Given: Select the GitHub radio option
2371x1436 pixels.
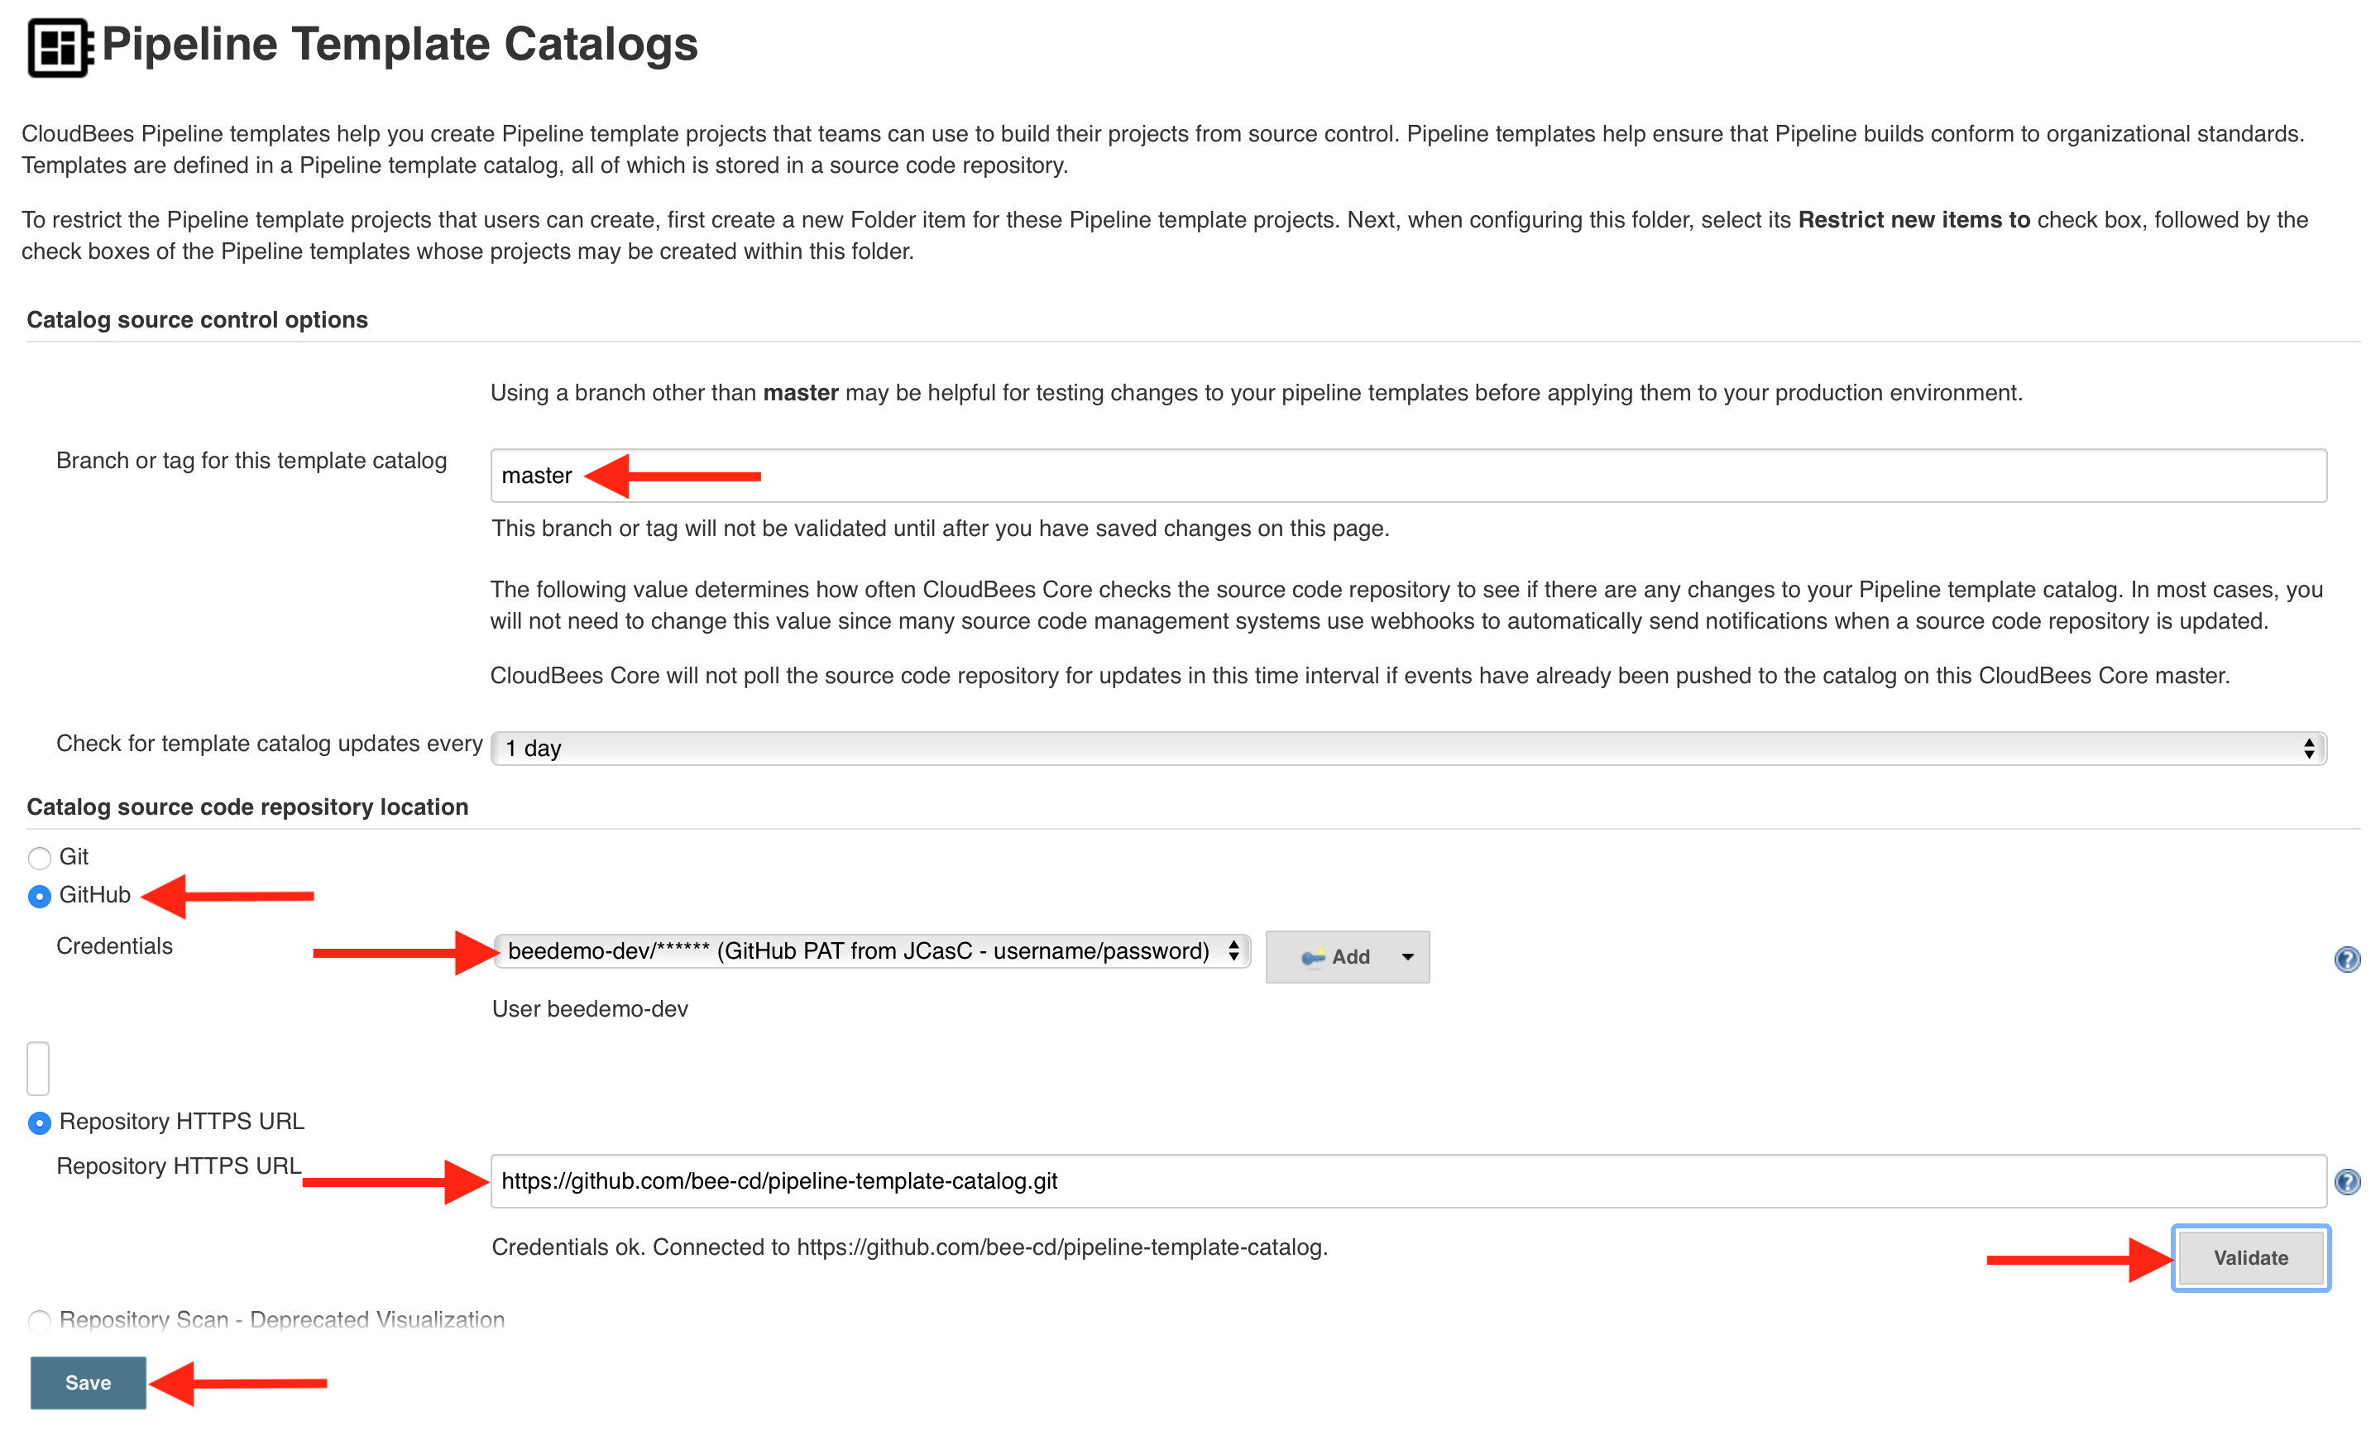Looking at the screenshot, I should tap(40, 896).
